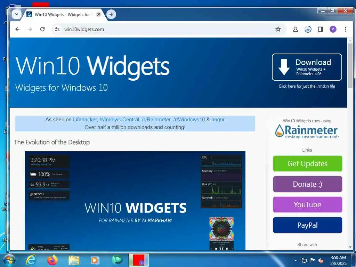The width and height of the screenshot is (356, 267).
Task: Open a new tab with plus button
Action: click(111, 14)
